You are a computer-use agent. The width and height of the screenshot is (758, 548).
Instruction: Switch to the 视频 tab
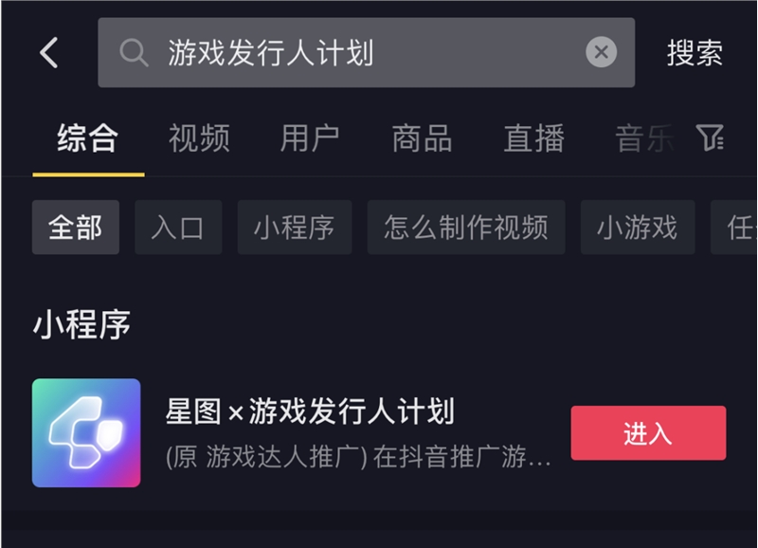click(199, 138)
